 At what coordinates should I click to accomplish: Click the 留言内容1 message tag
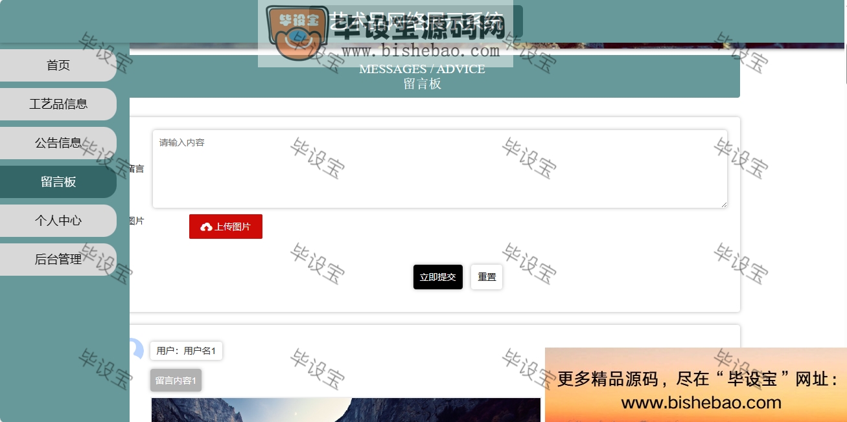pos(176,381)
